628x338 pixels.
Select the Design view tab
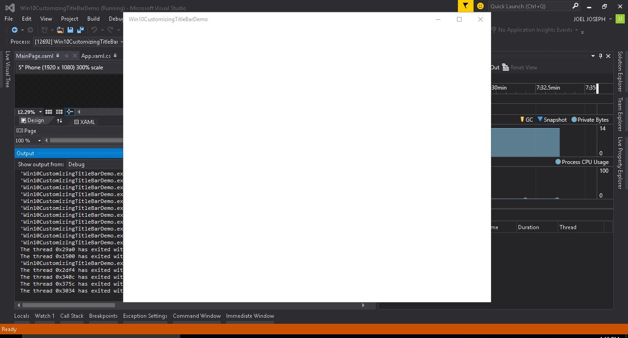click(33, 120)
